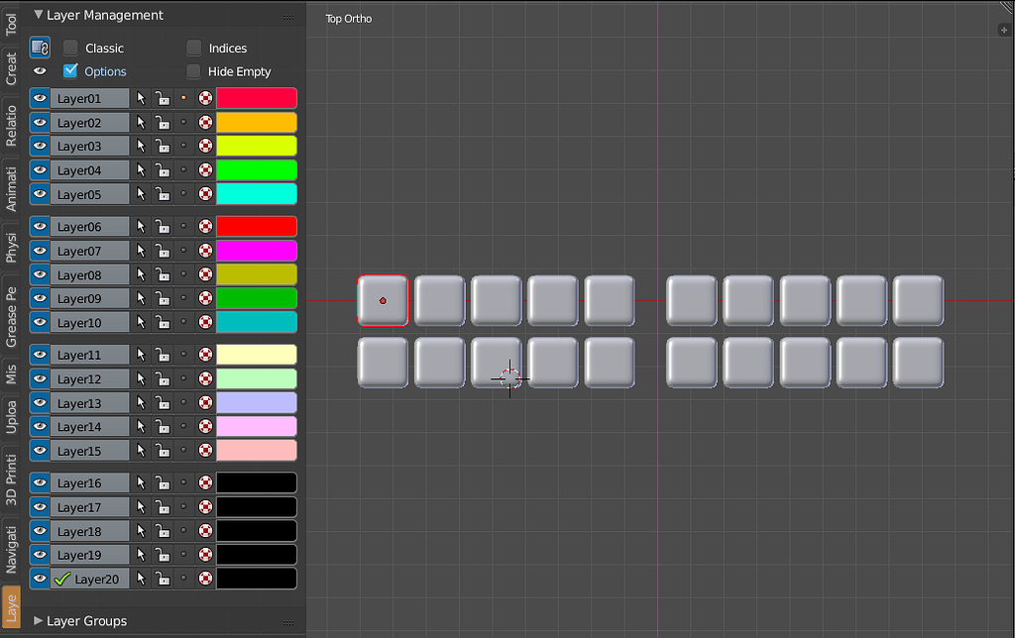Open the black color swatch of Layer20

[x=257, y=579]
